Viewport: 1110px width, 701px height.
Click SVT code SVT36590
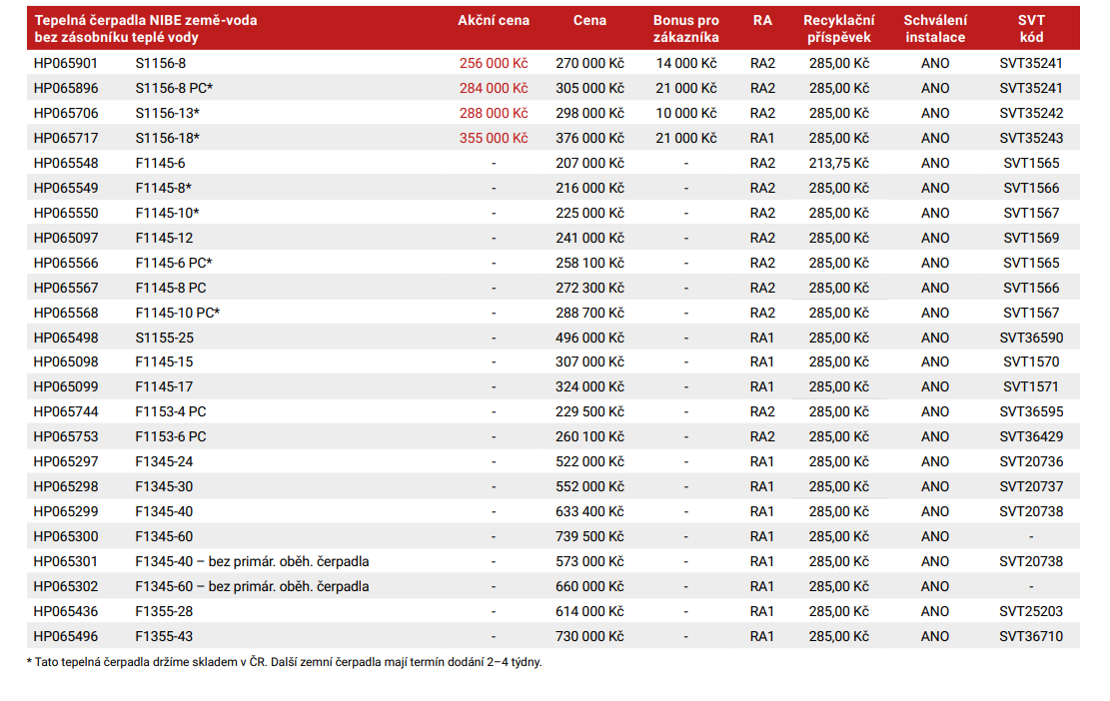[1031, 338]
